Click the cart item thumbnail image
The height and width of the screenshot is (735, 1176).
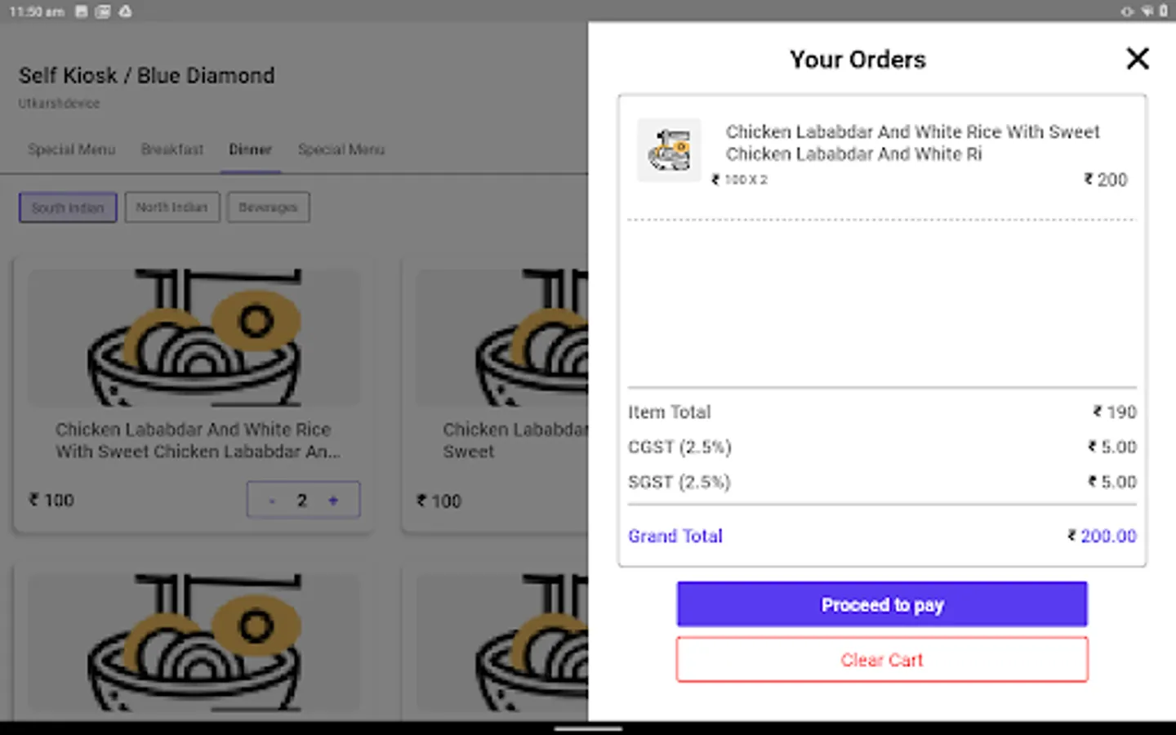[x=669, y=150]
